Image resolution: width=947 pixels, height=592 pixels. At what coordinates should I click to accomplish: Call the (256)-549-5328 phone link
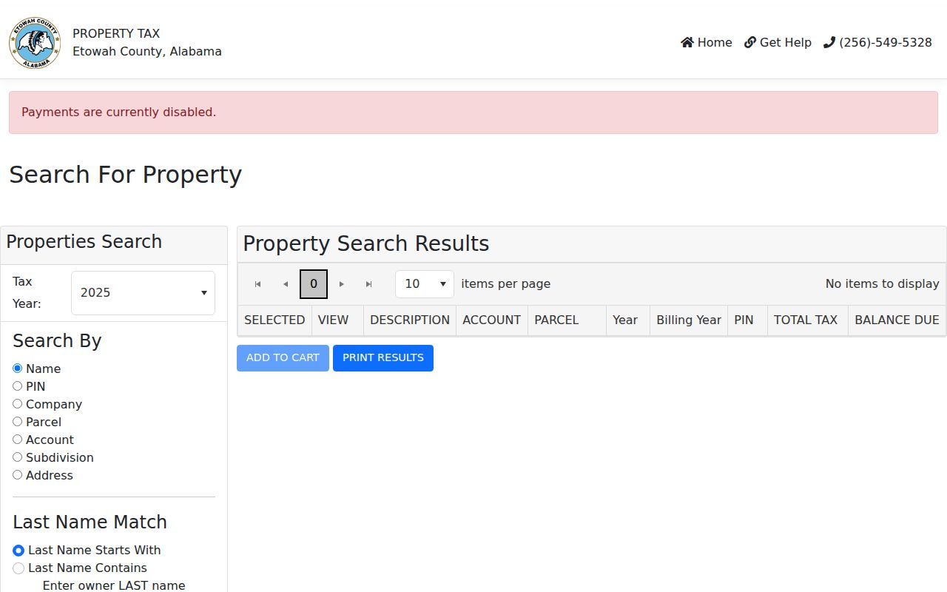click(877, 42)
